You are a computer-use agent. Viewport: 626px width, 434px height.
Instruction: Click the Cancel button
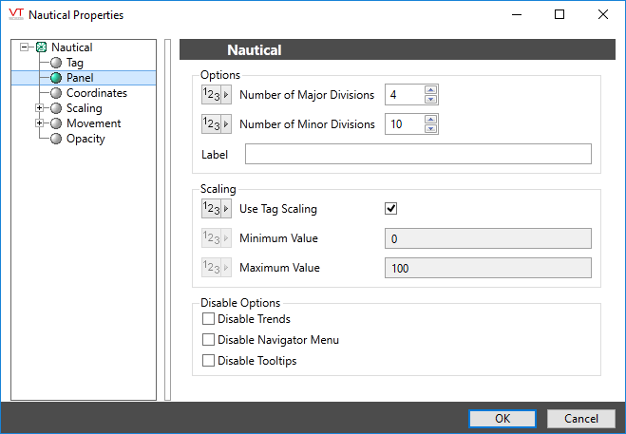(x=580, y=419)
